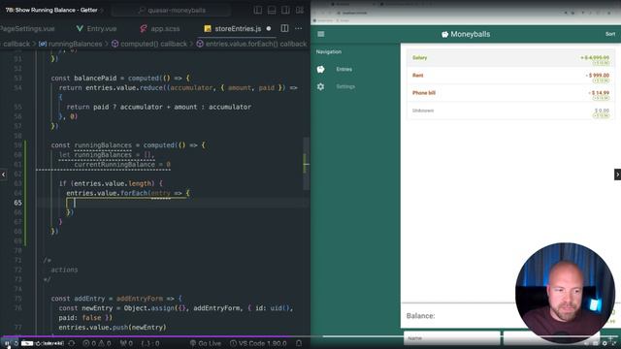This screenshot has height=349, width=621.
Task: Click the quasar-moneyballs command center search
Action: coord(172,11)
